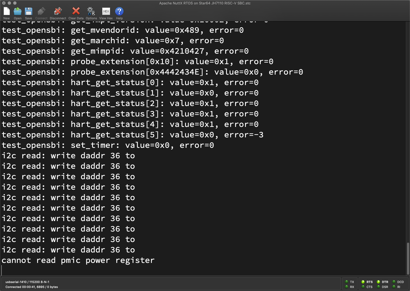Disconnect the serial port
Viewport: 410px width, 291px height.
pos(58,11)
